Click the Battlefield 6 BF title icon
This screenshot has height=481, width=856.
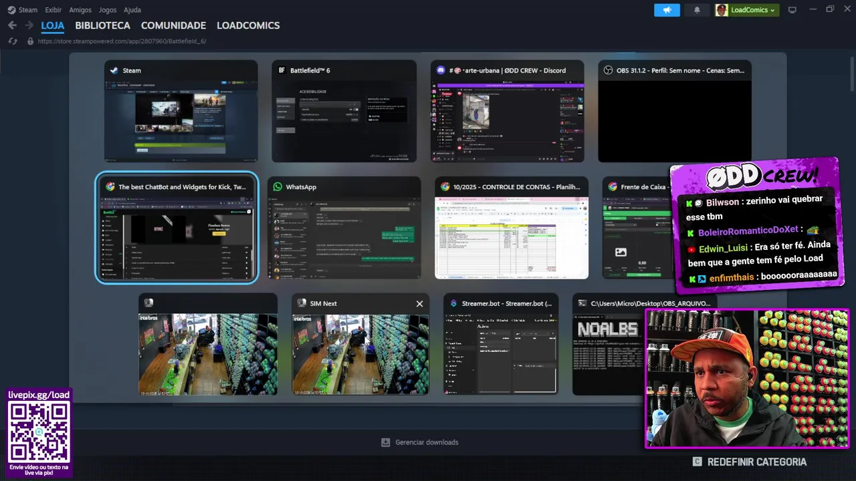(x=282, y=70)
